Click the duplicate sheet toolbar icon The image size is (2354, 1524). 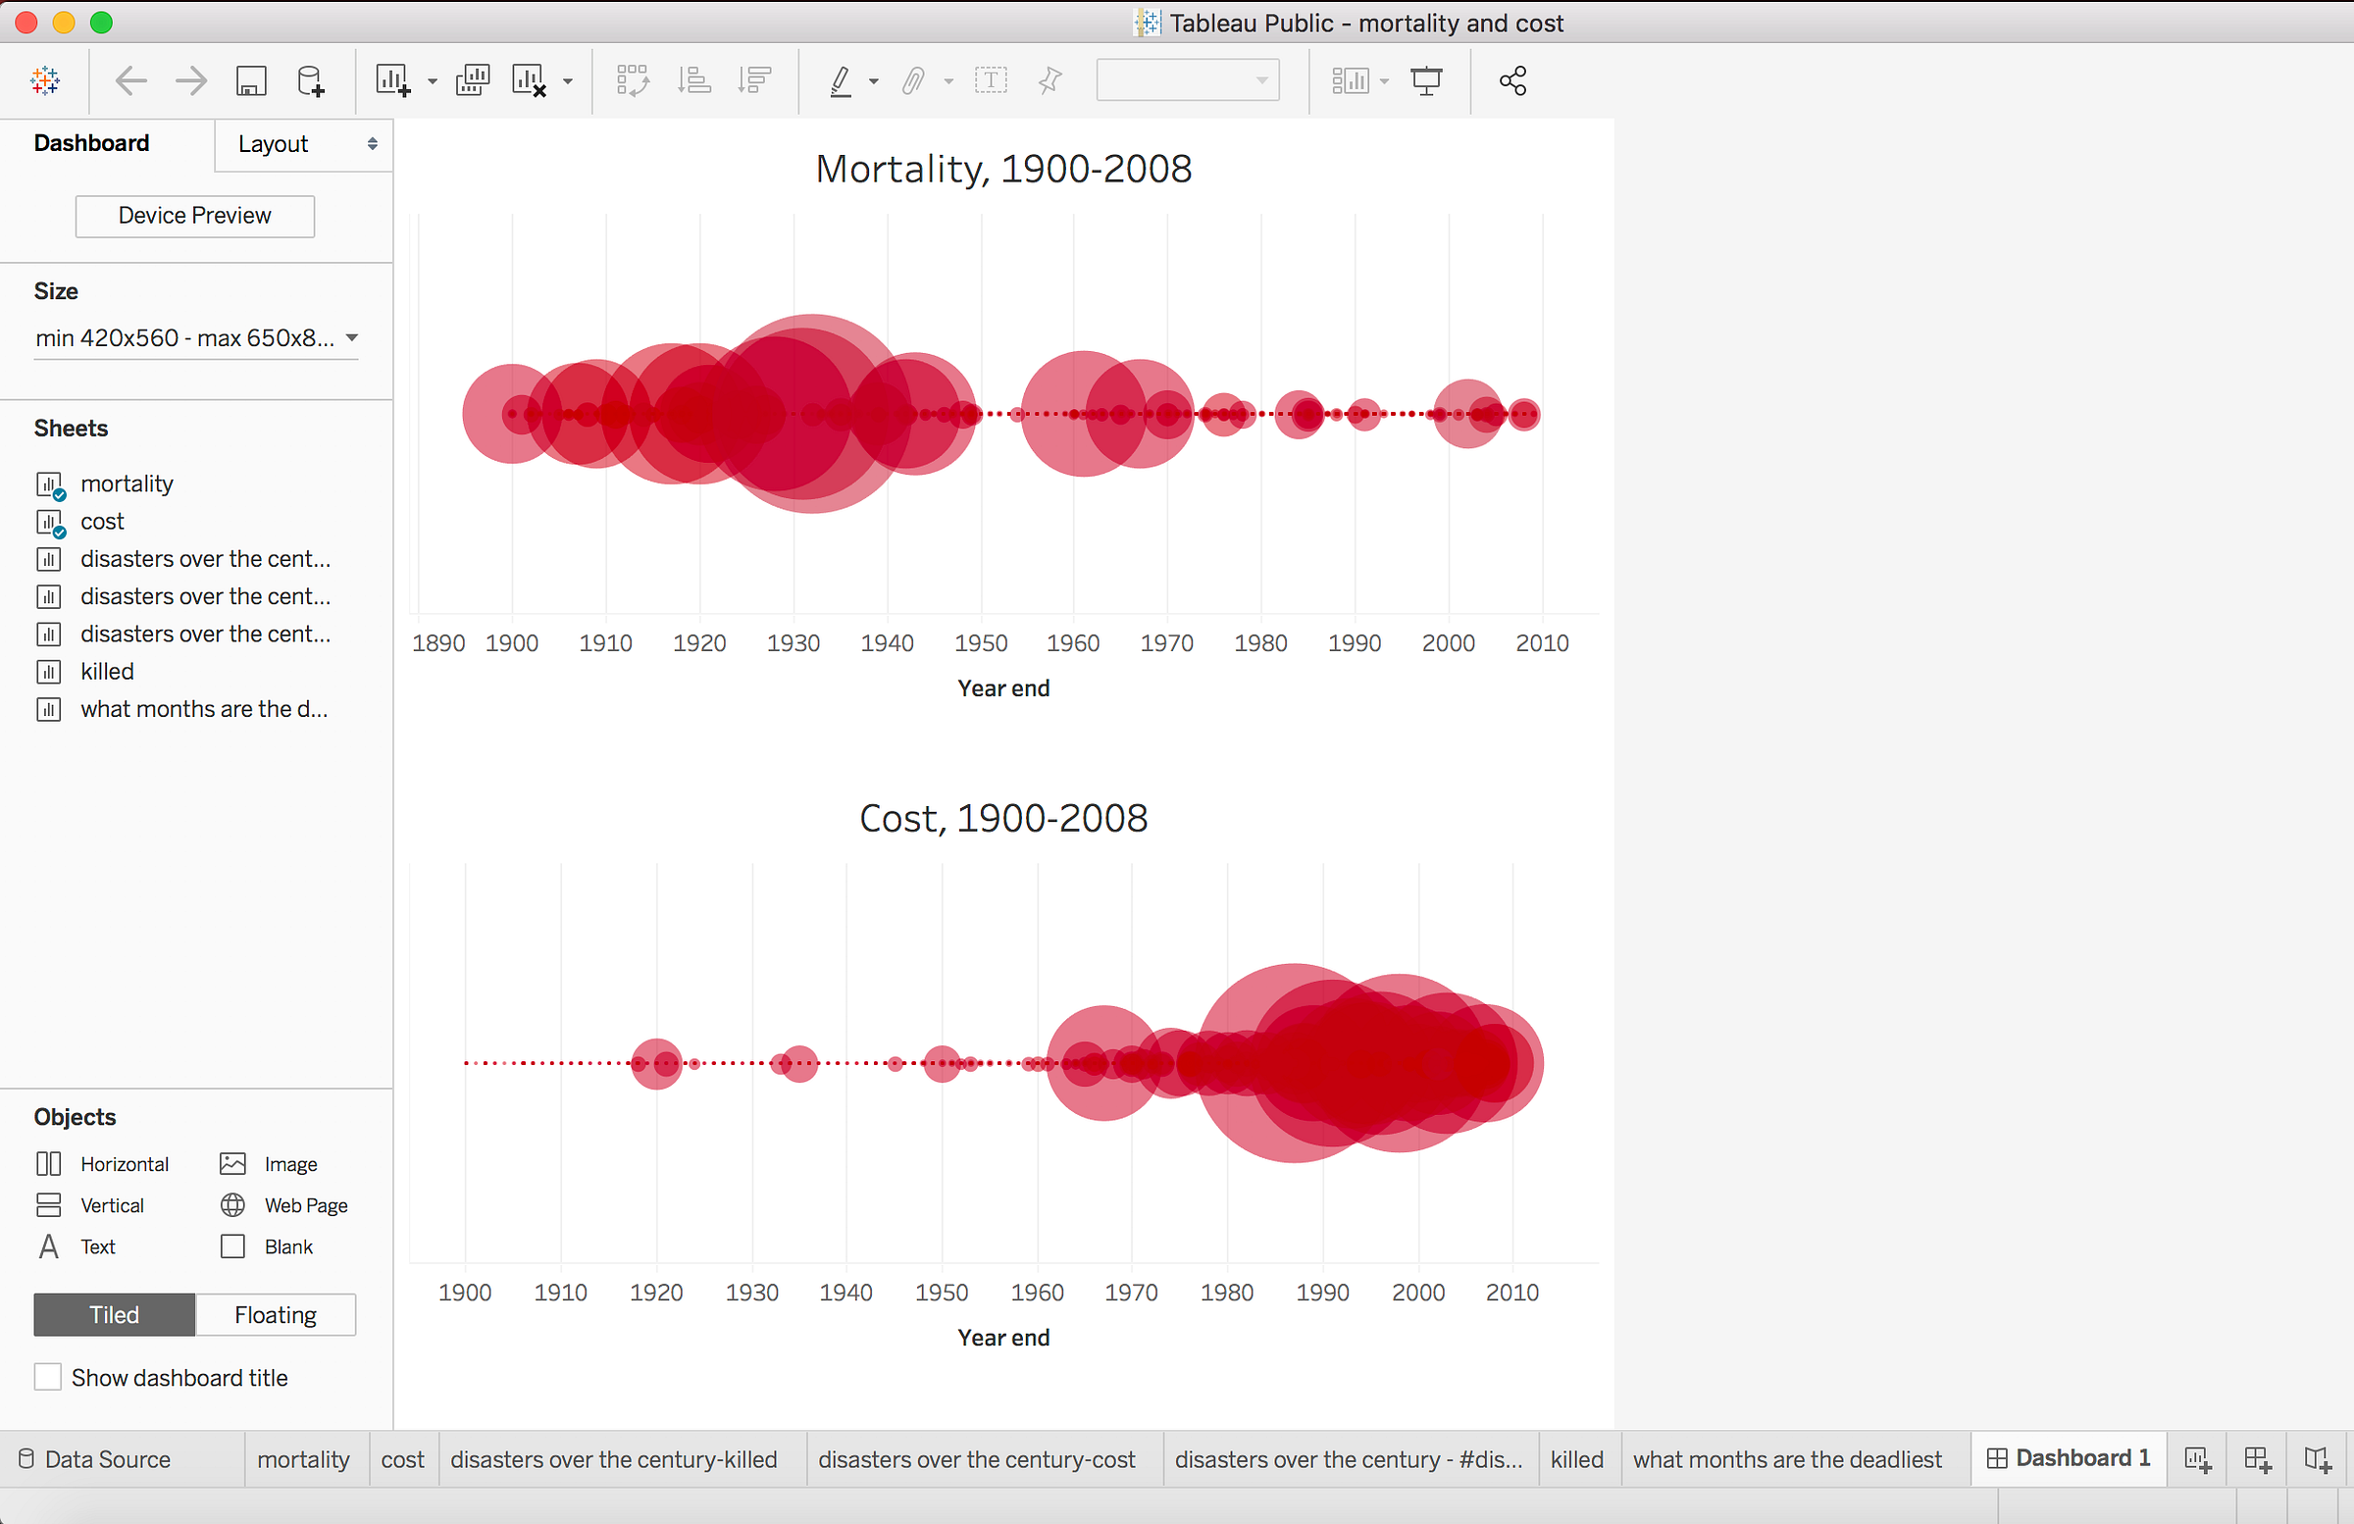click(473, 80)
